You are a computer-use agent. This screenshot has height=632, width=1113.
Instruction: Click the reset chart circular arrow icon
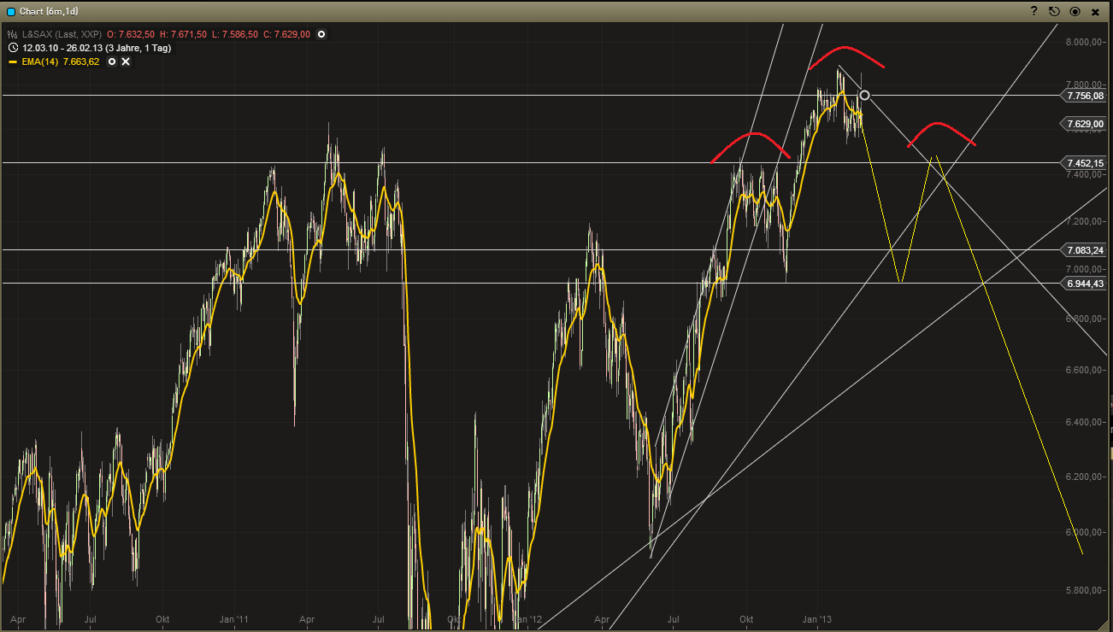[x=1054, y=11]
